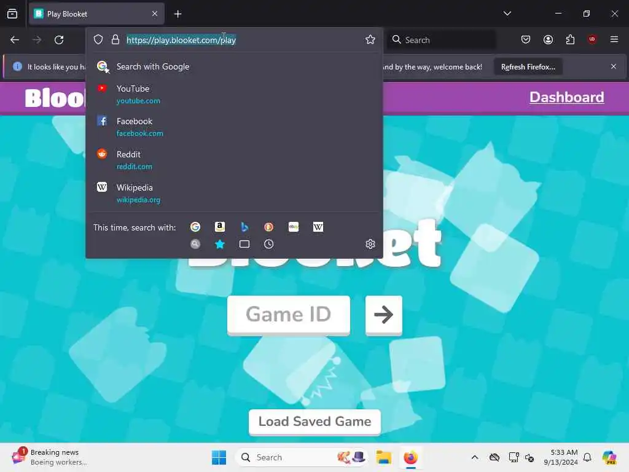The image size is (629, 472).
Task: Choose the Facebook suggestion
Action: (234, 127)
